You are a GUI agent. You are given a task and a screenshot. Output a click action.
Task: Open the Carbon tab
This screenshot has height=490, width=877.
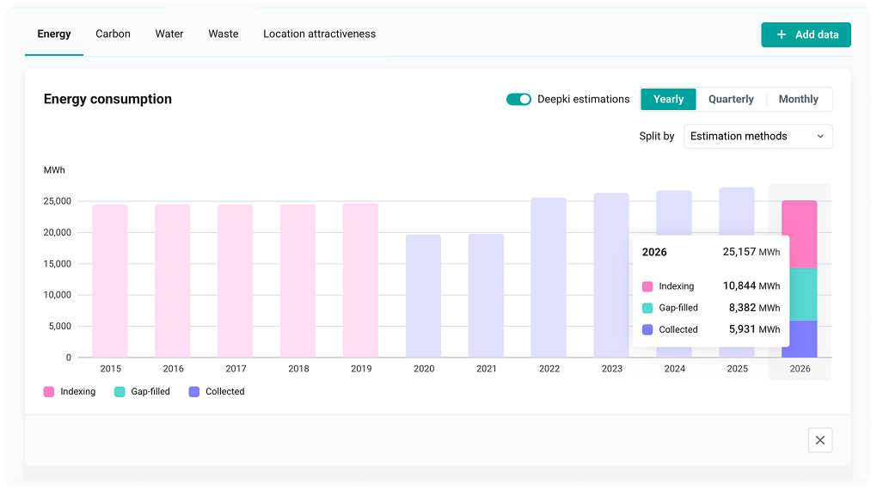pyautogui.click(x=113, y=34)
